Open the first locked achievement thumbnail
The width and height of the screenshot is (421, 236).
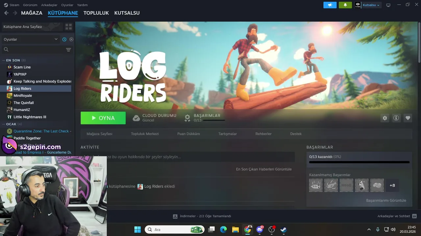[x=316, y=185]
